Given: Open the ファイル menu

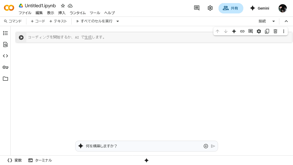Looking at the screenshot, I should (25, 13).
